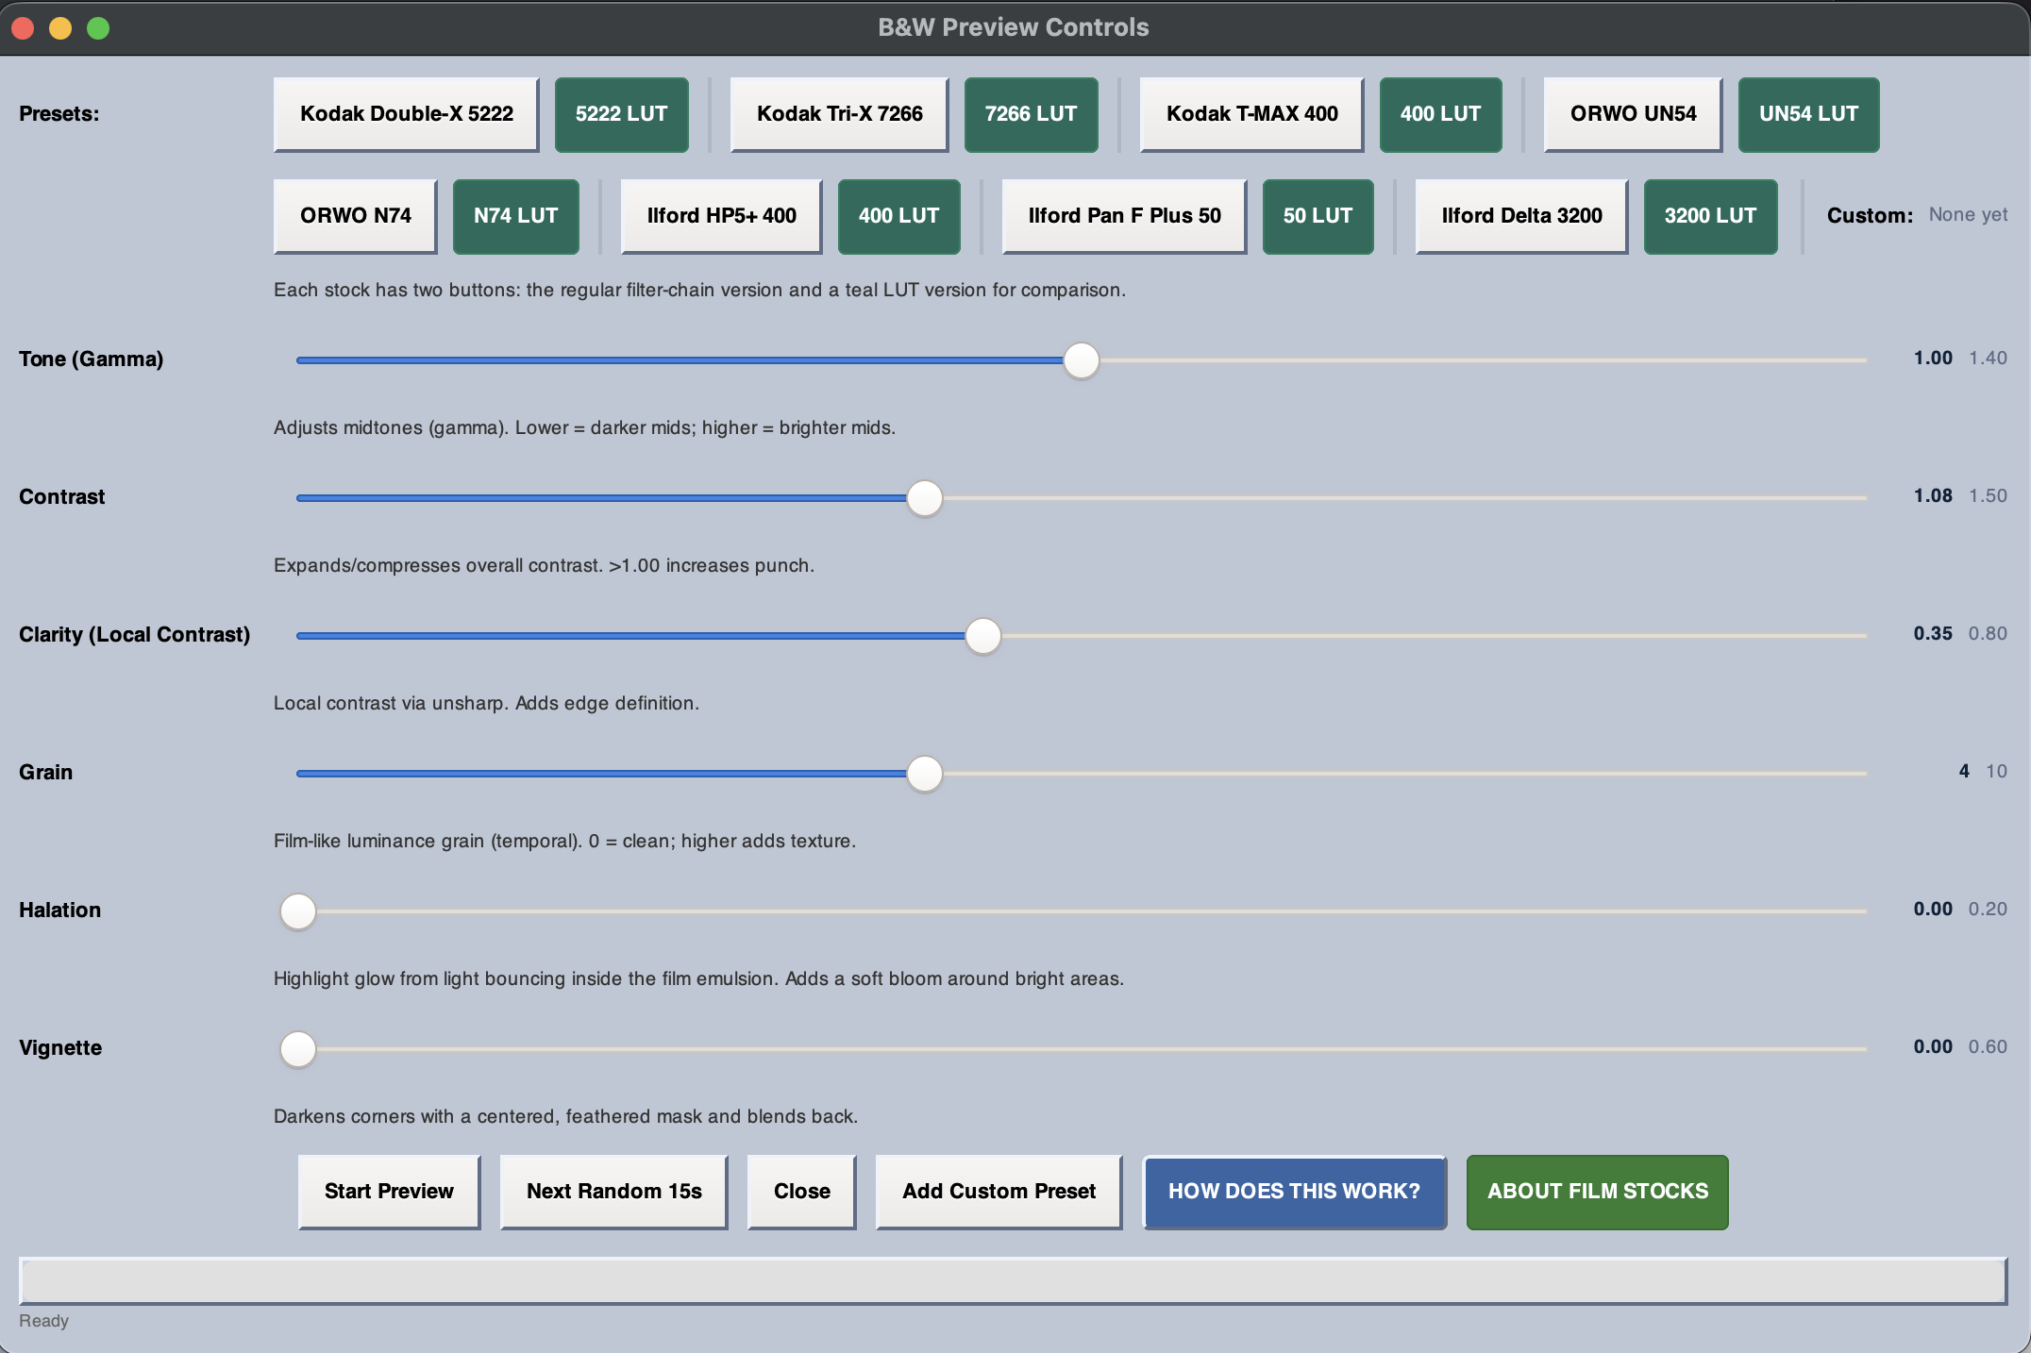Apply the 3200 LUT preset
Screen dimensions: 2031x1353
1710,216
